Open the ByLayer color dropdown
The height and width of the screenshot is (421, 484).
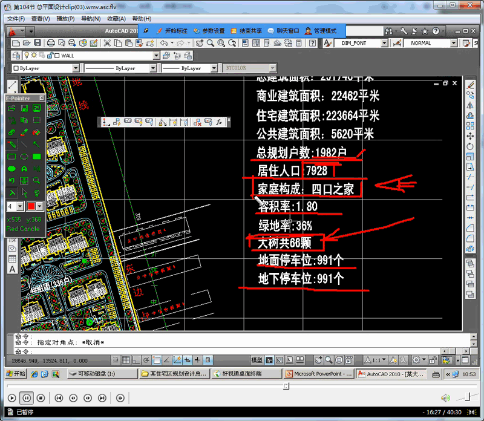pyautogui.click(x=76, y=67)
